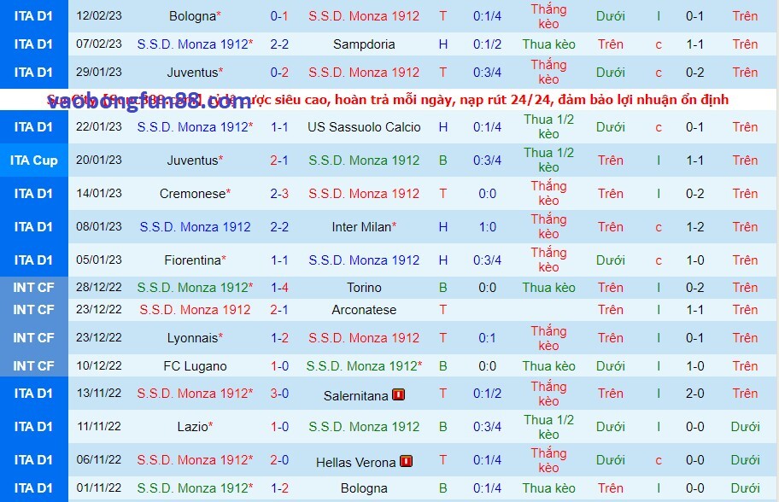Viewport: 779px width, 502px height.
Task: Click the Torino team name
Action: (364, 288)
